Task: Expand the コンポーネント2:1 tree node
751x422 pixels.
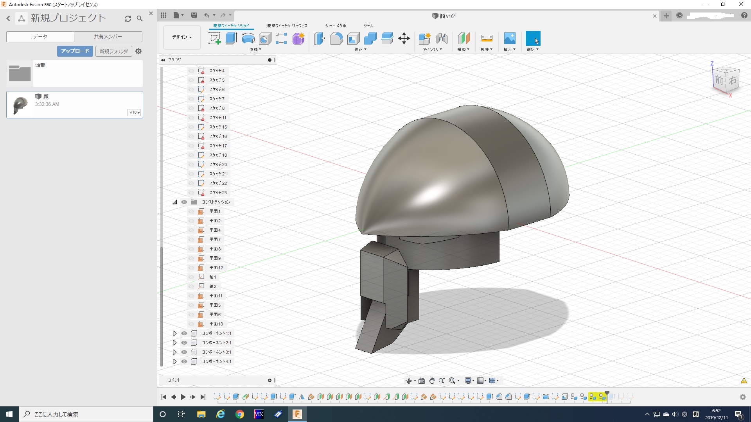Action: 174,343
